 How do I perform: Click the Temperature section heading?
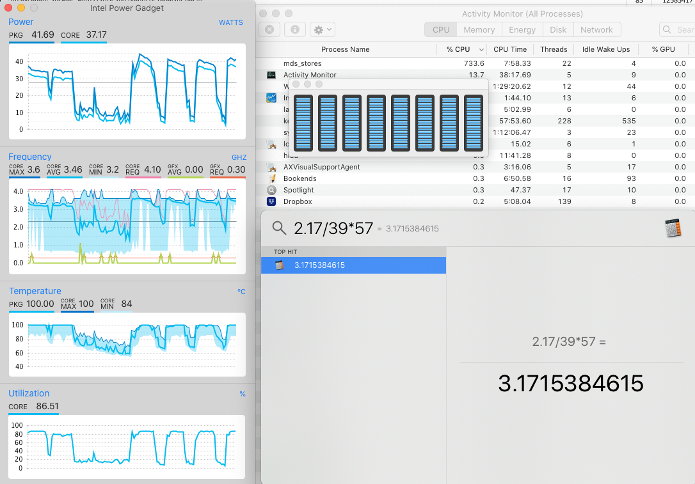[35, 291]
